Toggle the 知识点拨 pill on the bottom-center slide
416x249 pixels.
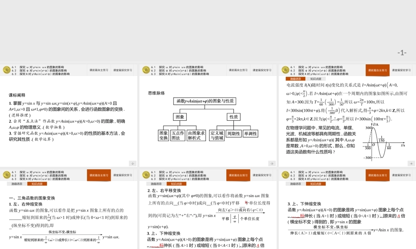(177, 184)
